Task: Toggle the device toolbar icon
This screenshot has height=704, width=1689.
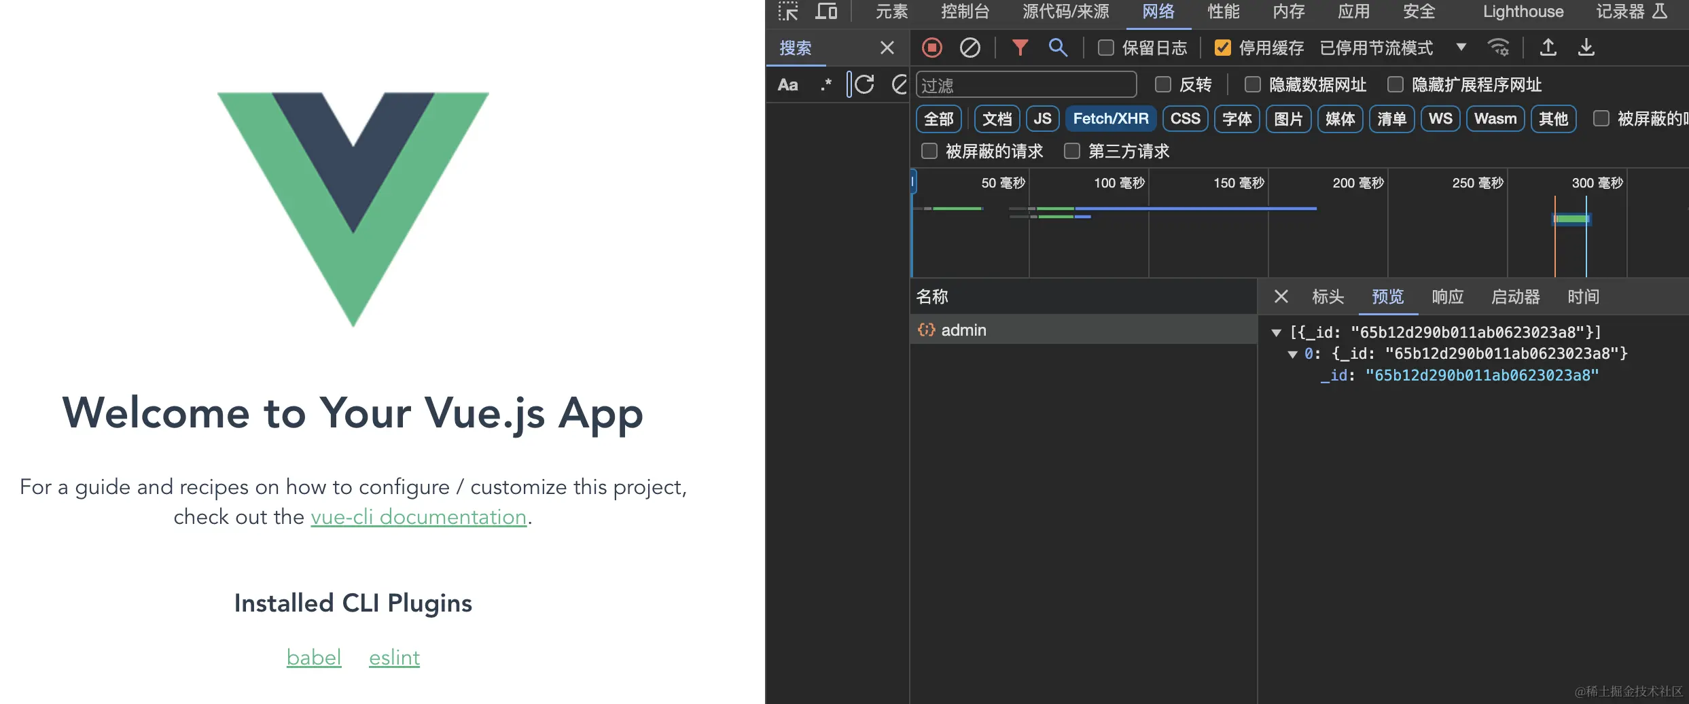Action: [x=826, y=12]
